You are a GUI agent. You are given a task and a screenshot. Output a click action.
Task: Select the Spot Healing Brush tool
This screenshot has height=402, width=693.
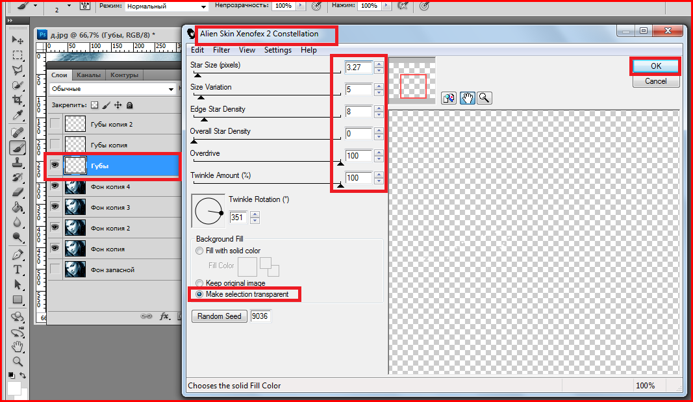coord(18,132)
